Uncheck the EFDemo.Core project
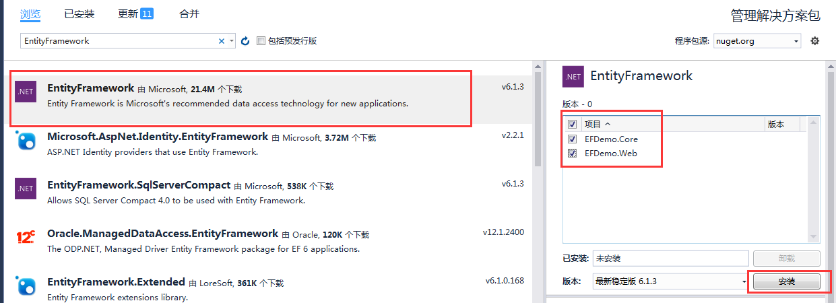 coord(572,139)
